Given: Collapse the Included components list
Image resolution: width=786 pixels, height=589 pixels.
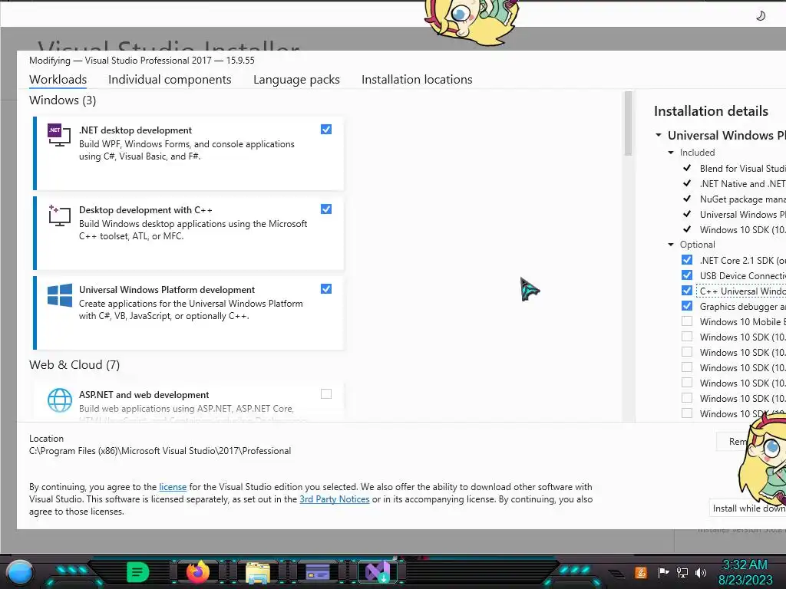Looking at the screenshot, I should click(x=671, y=153).
